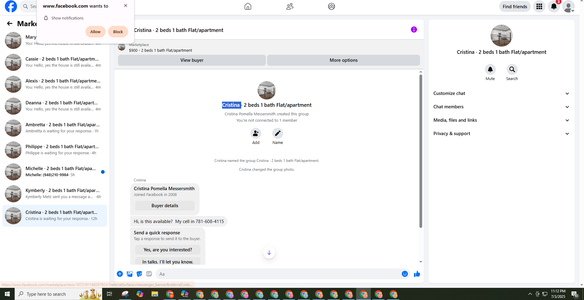This screenshot has height=300, width=584.
Task: Open the Facebook home logo
Action: click(x=11, y=6)
